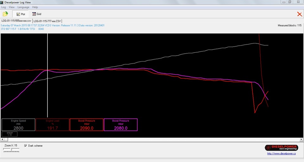Open the Log menu
Image resolution: width=304 pixels, height=162 pixels.
click(3, 7)
